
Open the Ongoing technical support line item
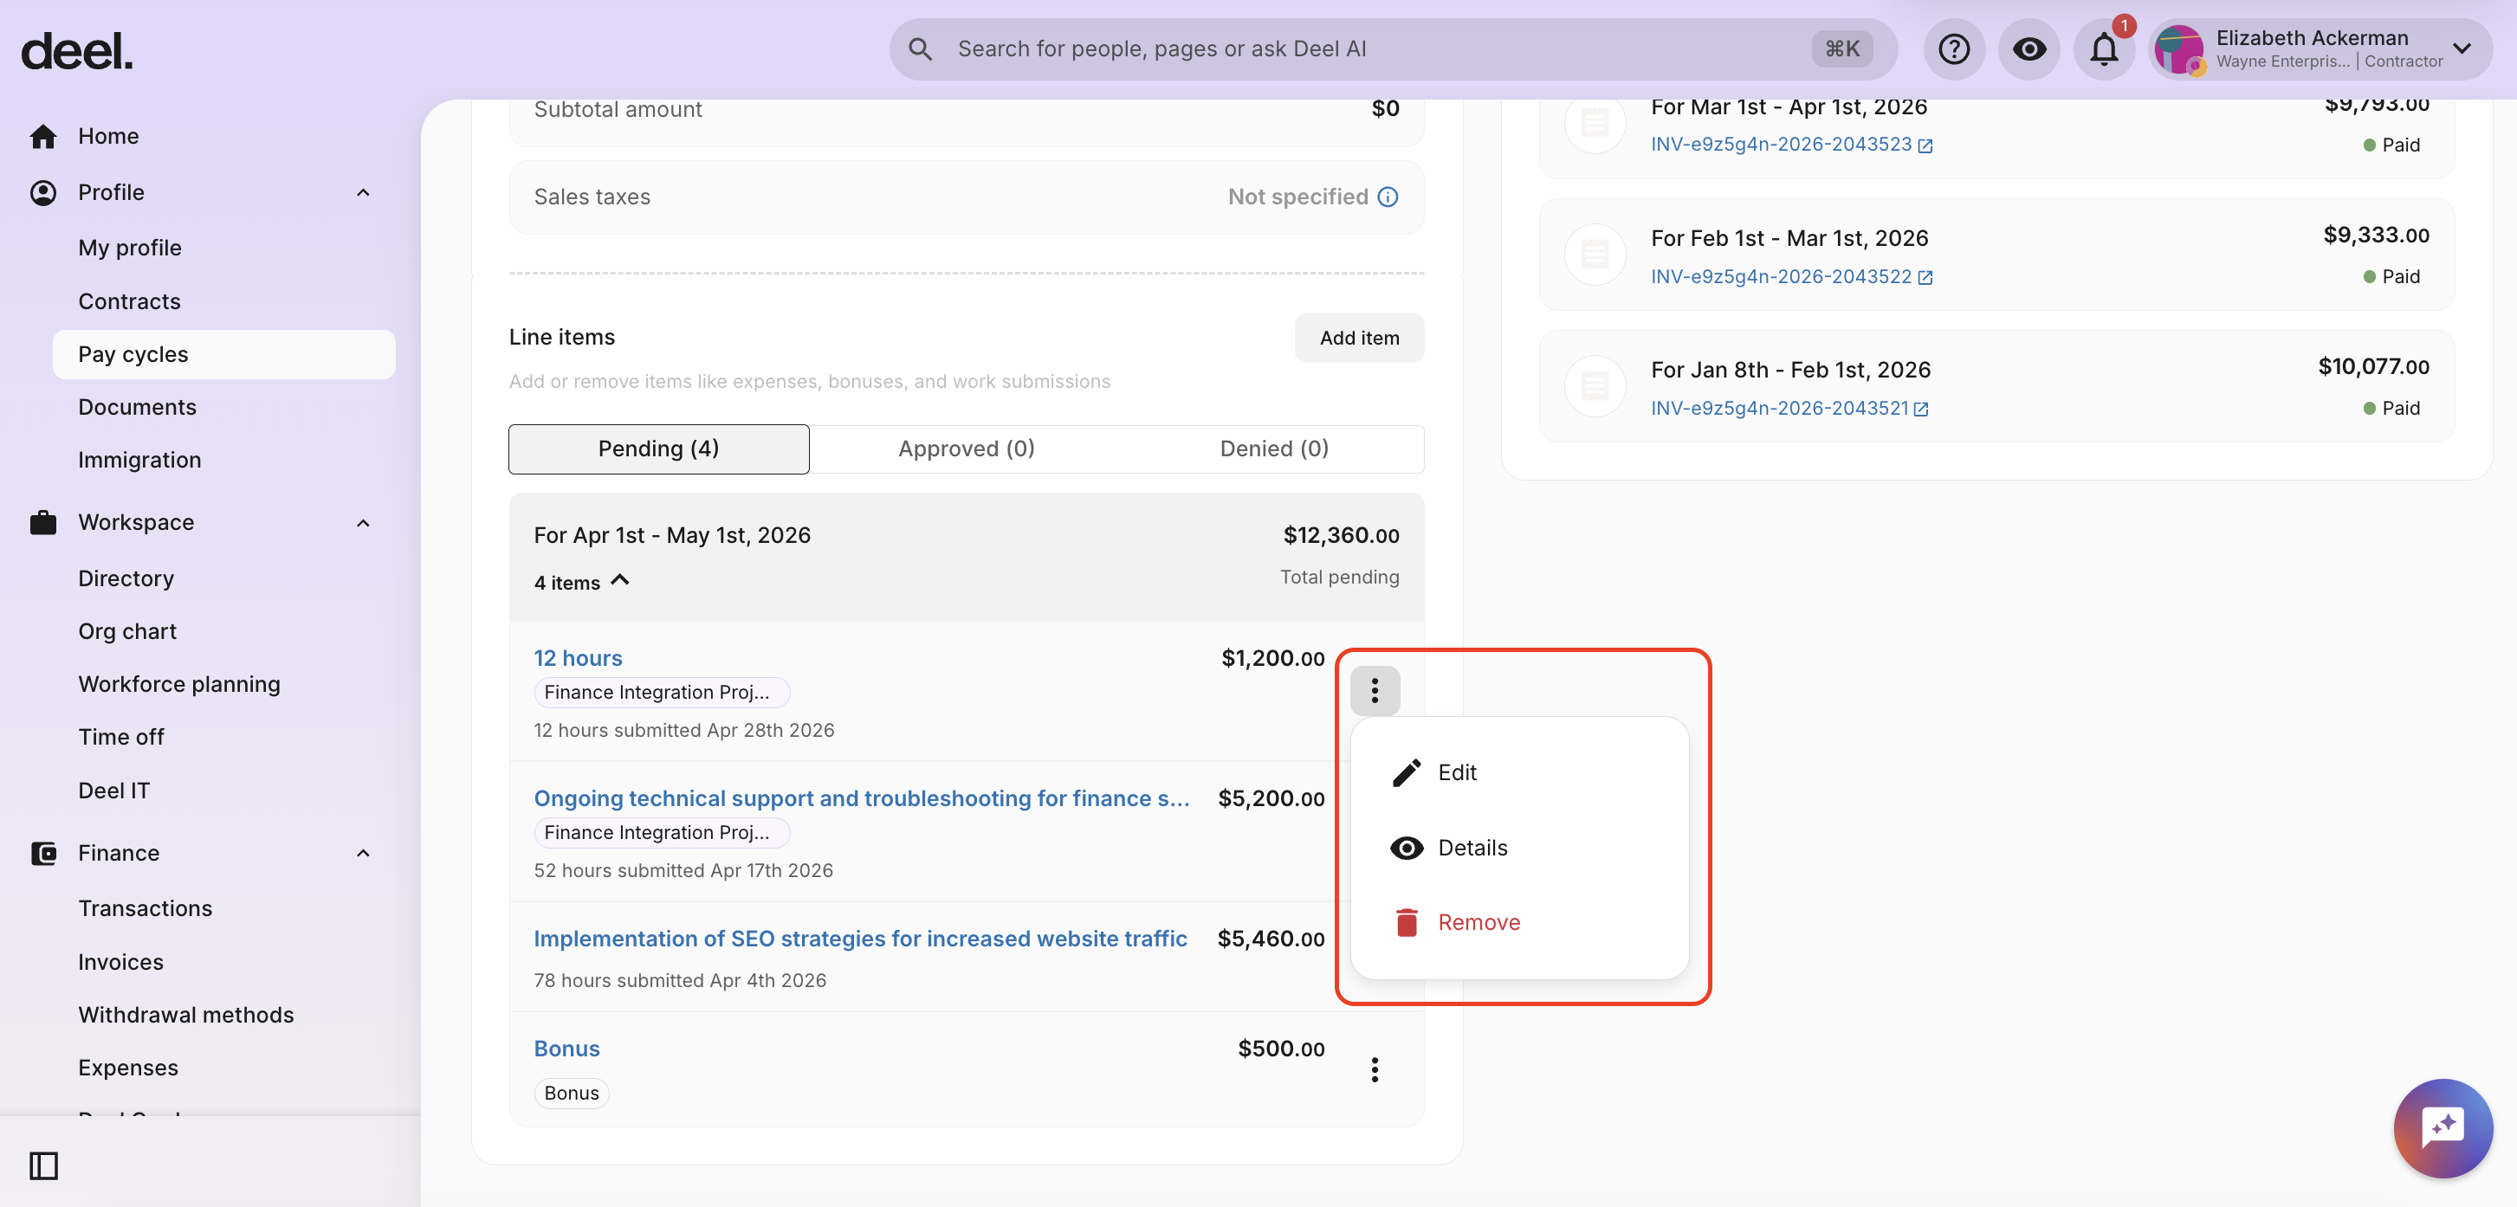(862, 799)
